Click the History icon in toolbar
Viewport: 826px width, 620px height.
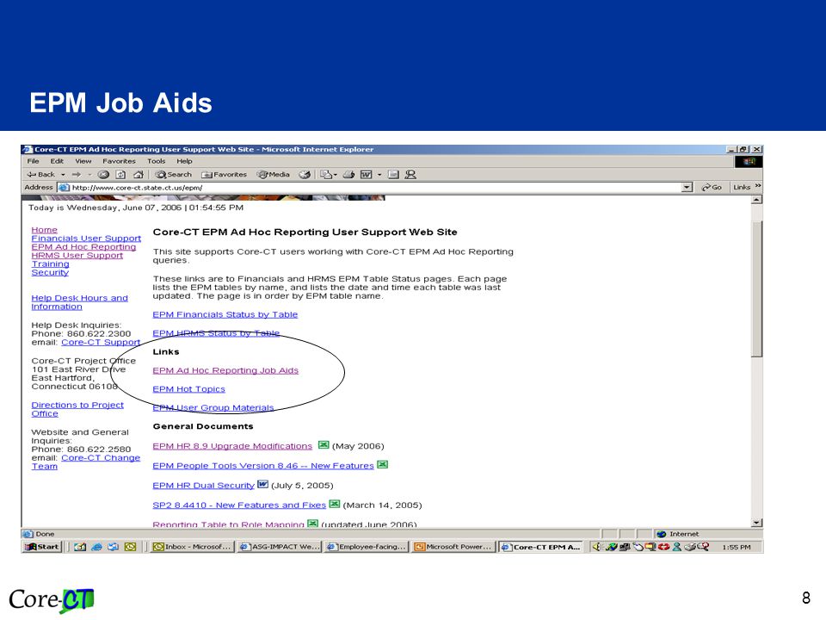pyautogui.click(x=305, y=175)
